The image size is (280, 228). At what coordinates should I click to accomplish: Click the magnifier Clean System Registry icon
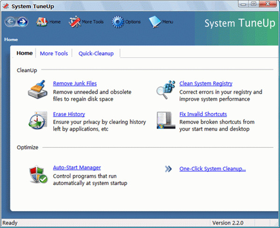point(166,90)
